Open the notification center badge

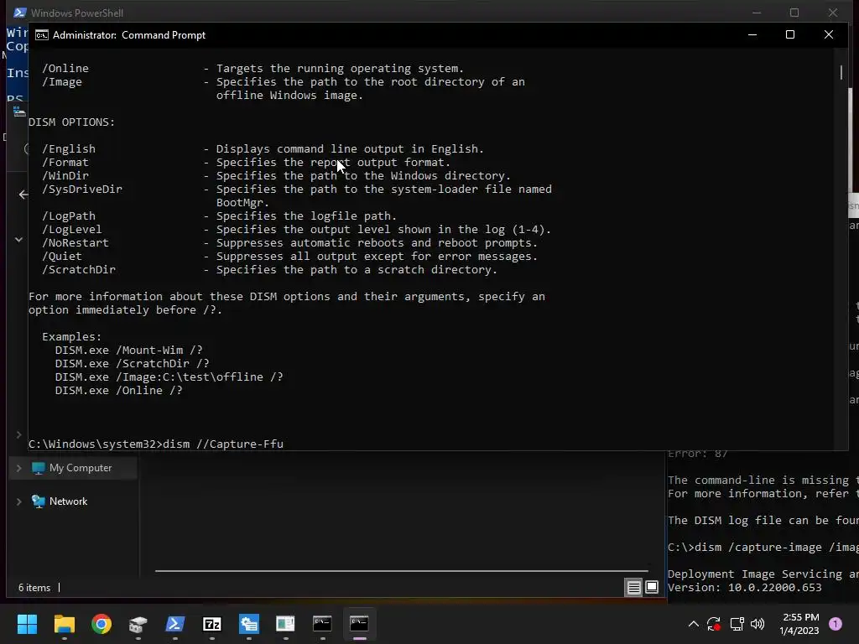coord(836,624)
